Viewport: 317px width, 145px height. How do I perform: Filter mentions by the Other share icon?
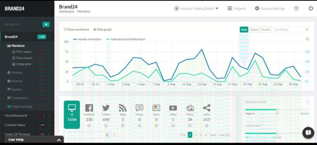pos(206,108)
